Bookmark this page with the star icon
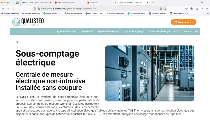Screen dimensions: 210x132 point(165,9)
